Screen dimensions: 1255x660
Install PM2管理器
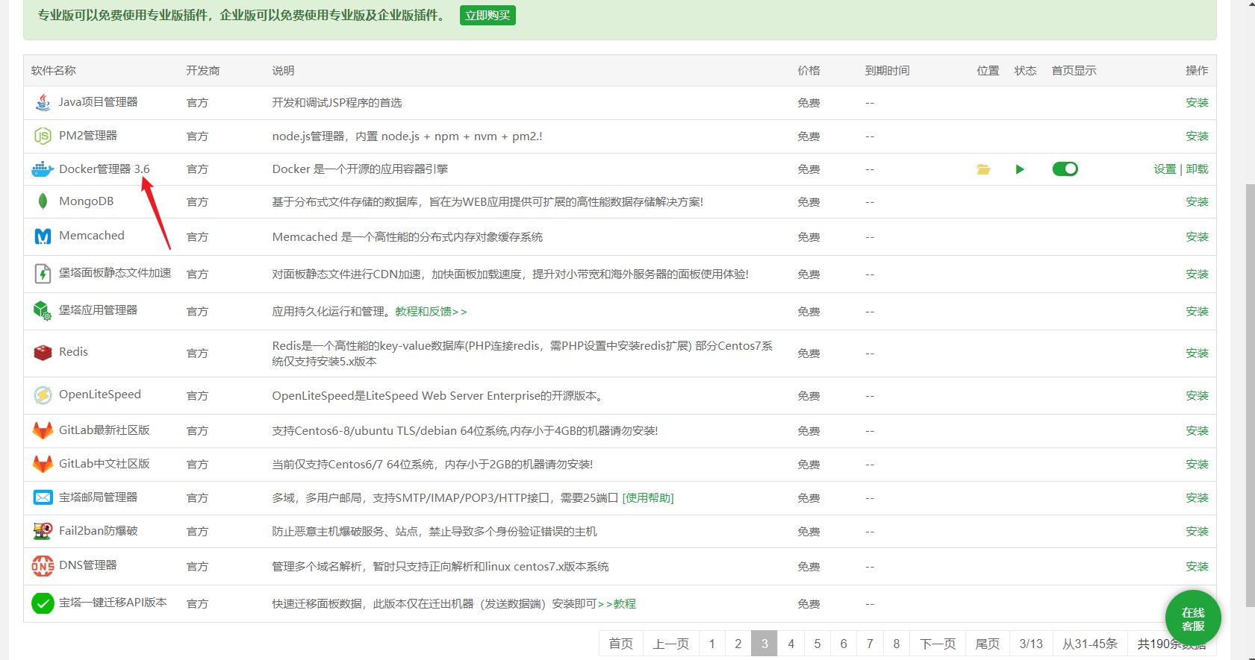[x=1197, y=136]
